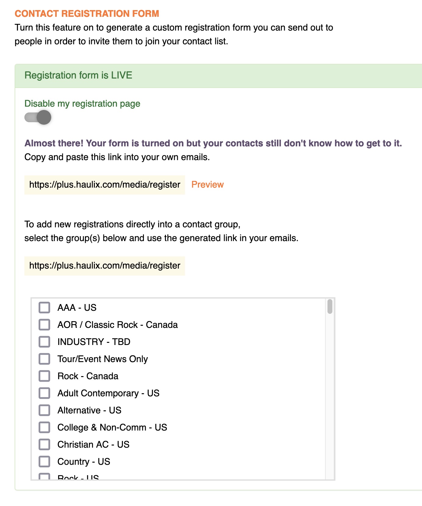Check the College & Non-Comm - US box
422x506 pixels.
44,427
